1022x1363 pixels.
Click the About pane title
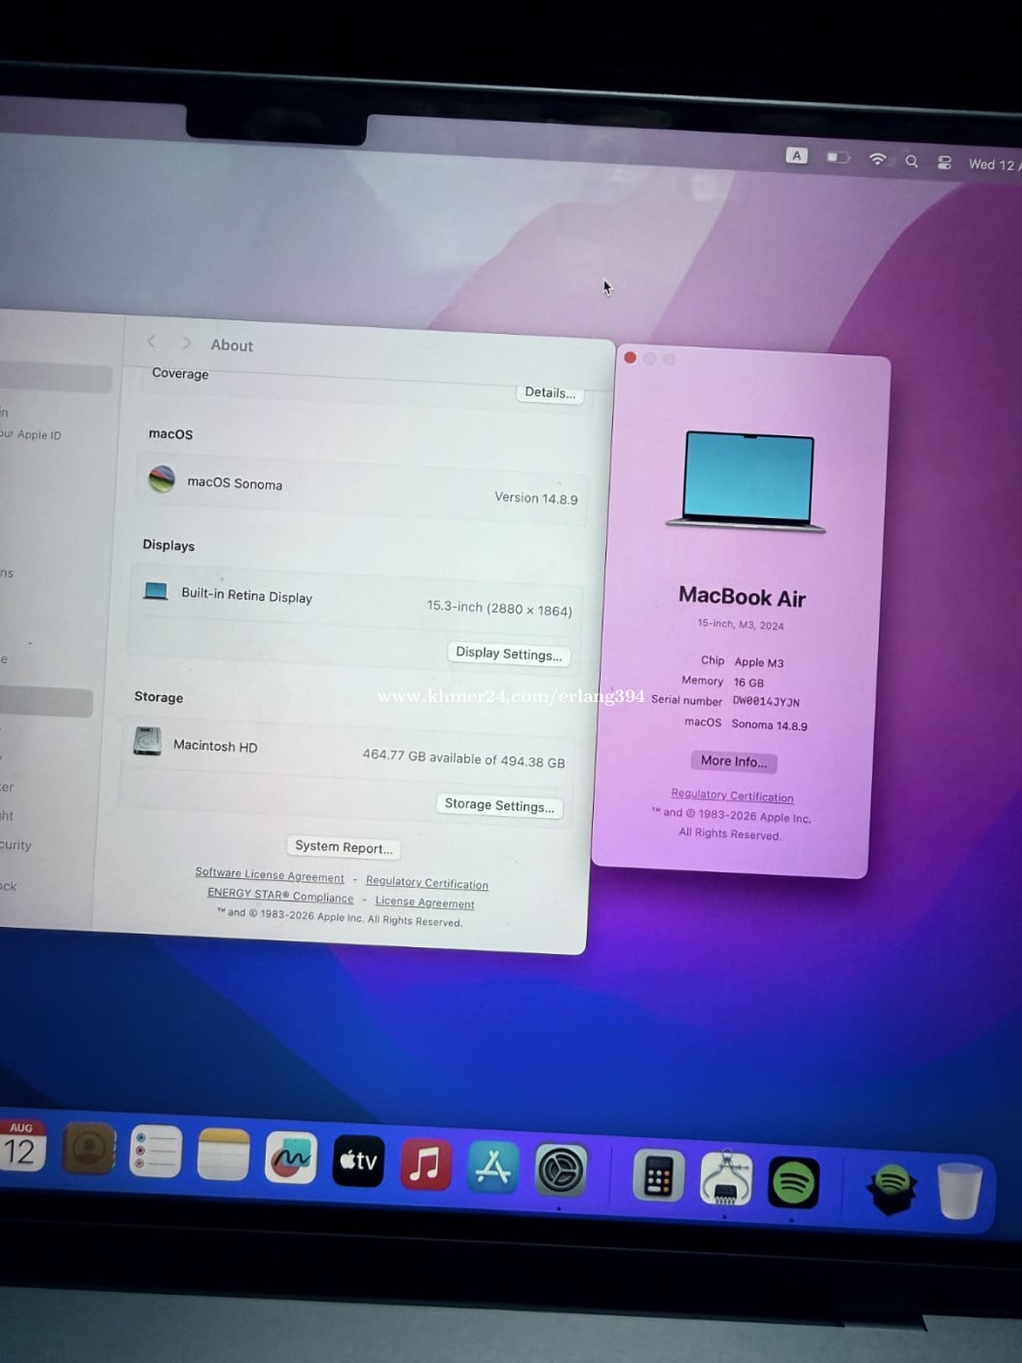pos(232,345)
